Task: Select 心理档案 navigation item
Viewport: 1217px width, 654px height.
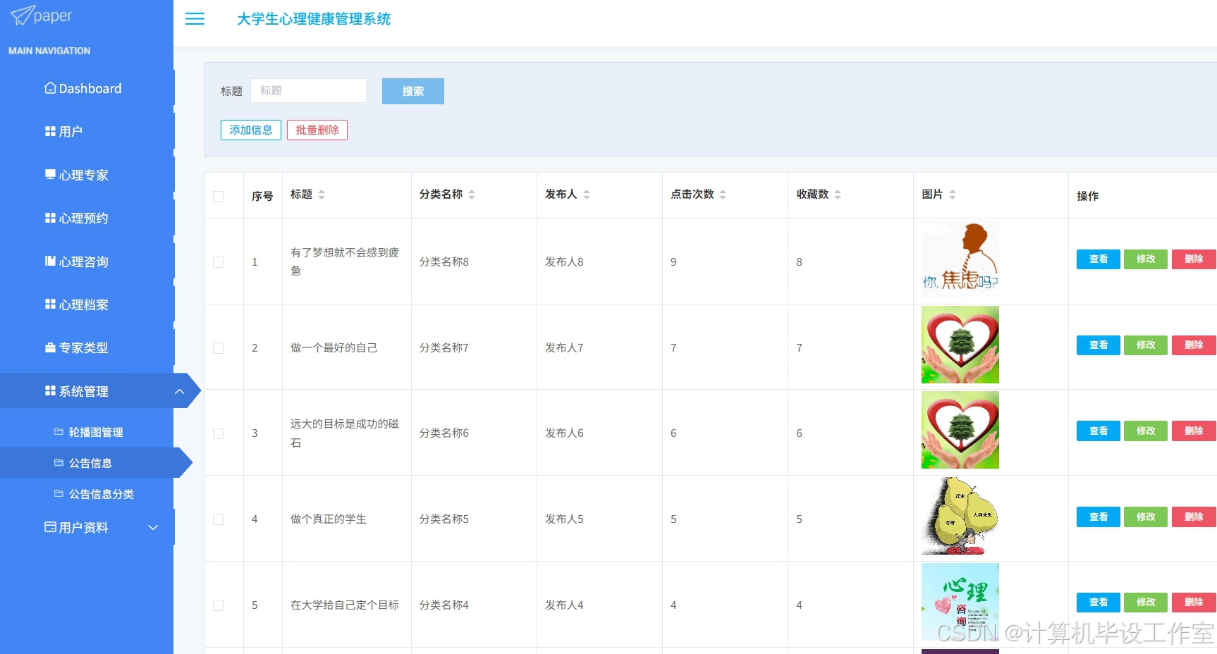Action: [83, 304]
